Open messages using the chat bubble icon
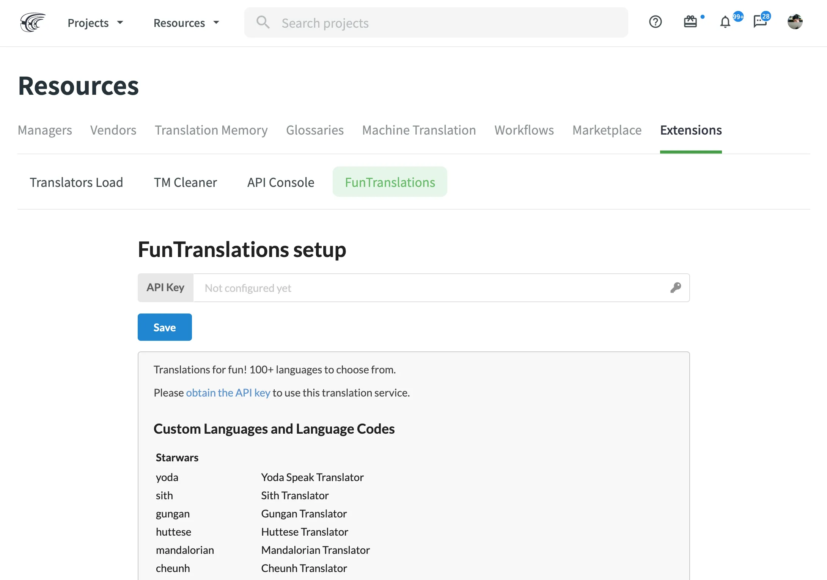 pyautogui.click(x=760, y=22)
